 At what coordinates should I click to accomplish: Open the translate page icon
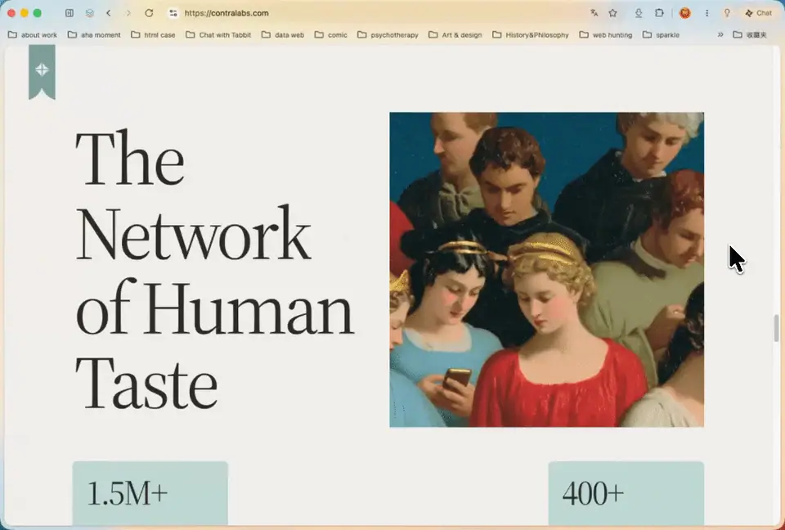click(594, 13)
